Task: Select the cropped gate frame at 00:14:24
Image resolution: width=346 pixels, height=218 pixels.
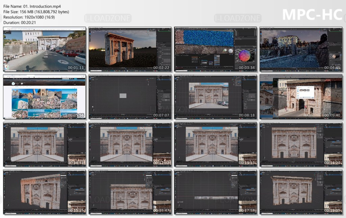Action: 301,144
